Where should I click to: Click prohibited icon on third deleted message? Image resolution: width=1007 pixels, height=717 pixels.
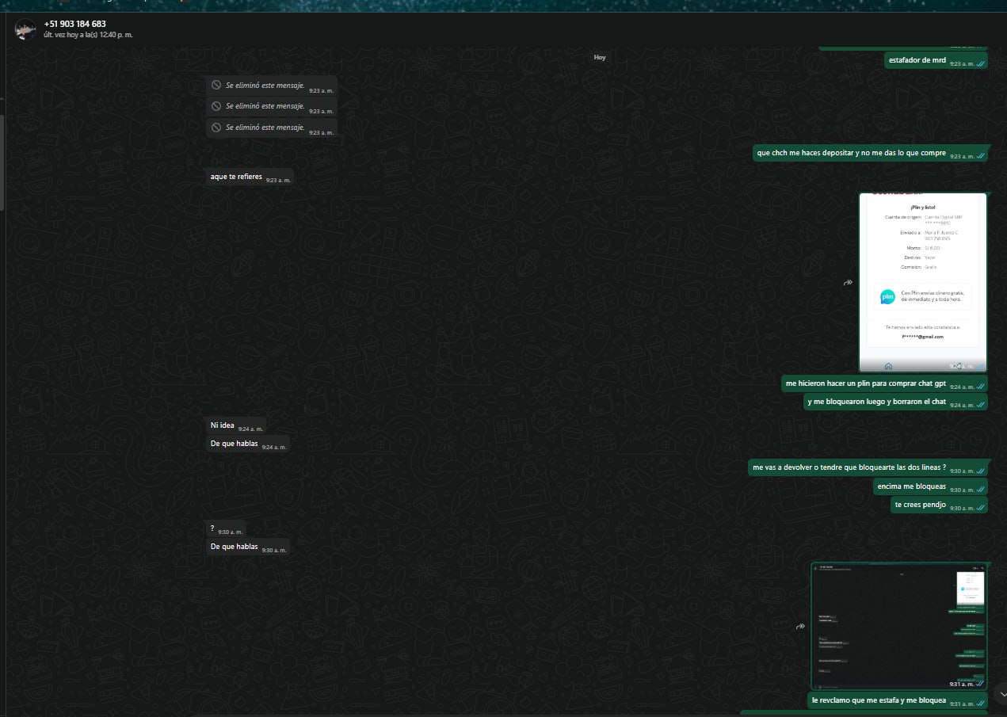(216, 128)
